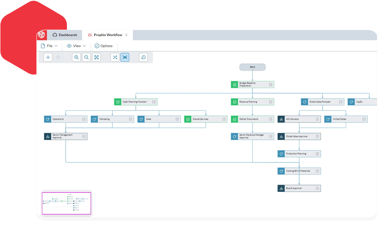The height and width of the screenshot is (226, 387).
Task: Click the Prophix logo home icon
Action: 42,35
